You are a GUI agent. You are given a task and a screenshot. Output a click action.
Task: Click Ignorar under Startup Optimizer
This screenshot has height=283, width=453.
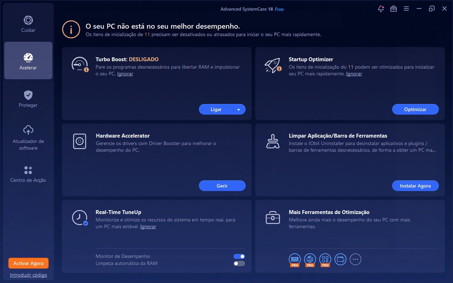[x=354, y=74]
